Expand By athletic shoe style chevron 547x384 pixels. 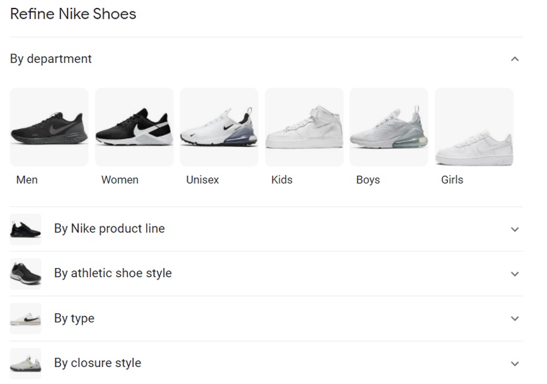tap(514, 274)
